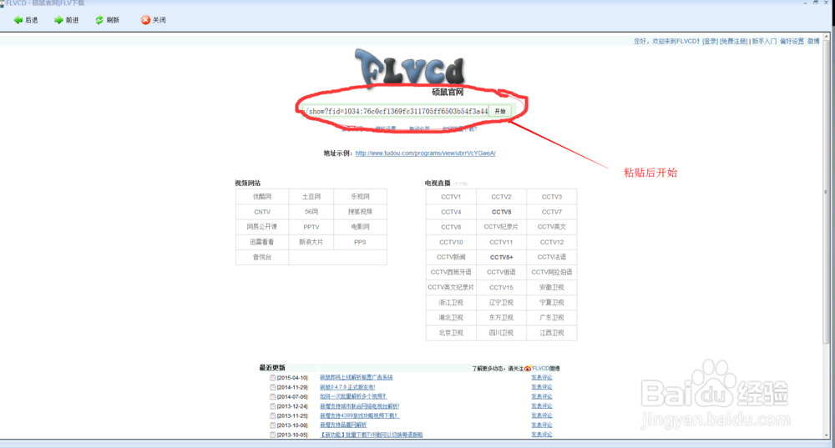
Task: Open CCTV西班牙语 Spanish channel
Action: point(451,273)
